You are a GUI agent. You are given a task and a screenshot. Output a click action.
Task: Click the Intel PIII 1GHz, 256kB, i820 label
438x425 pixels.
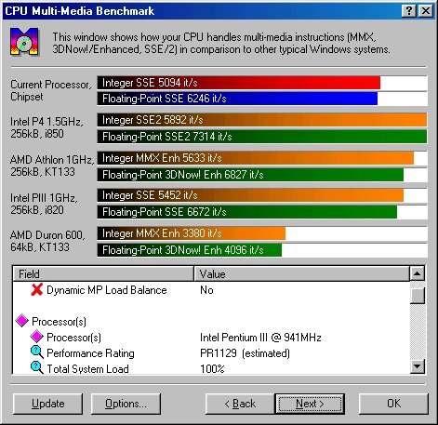click(44, 204)
